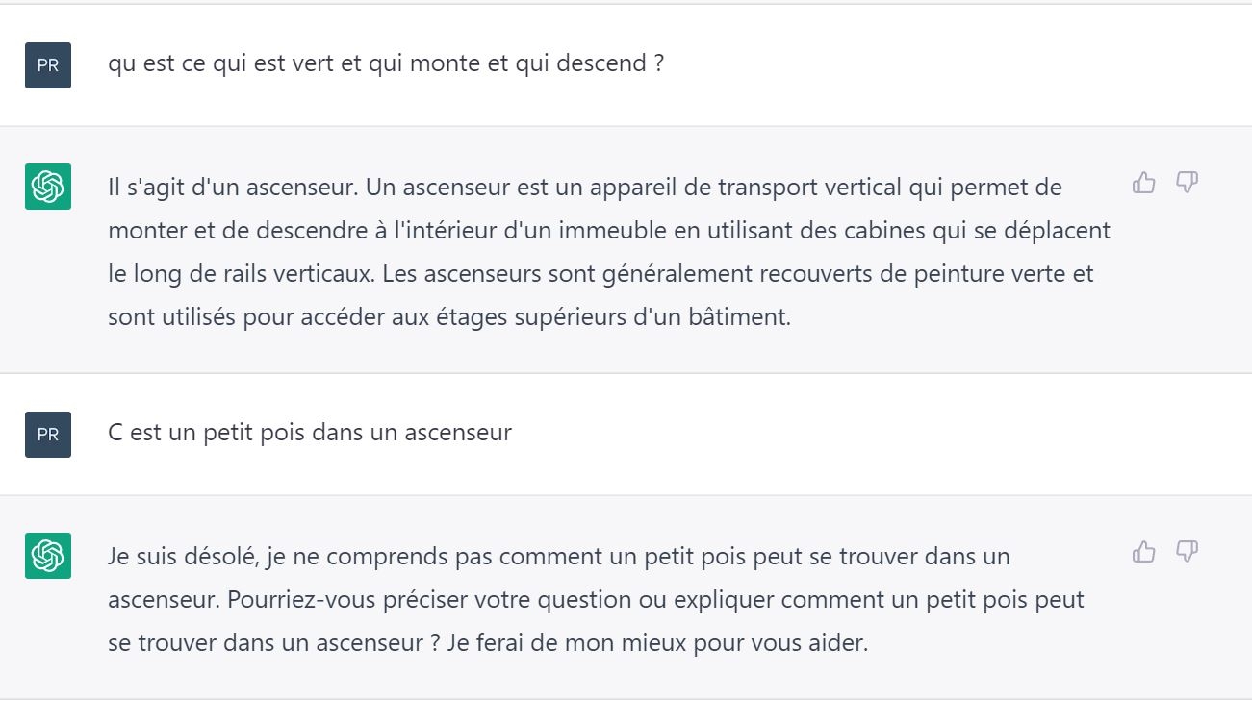Image resolution: width=1252 pixels, height=701 pixels.
Task: Click the PR avatar next to the riddle question
Action: click(x=48, y=65)
